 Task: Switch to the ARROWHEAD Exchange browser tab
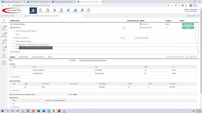39,2
